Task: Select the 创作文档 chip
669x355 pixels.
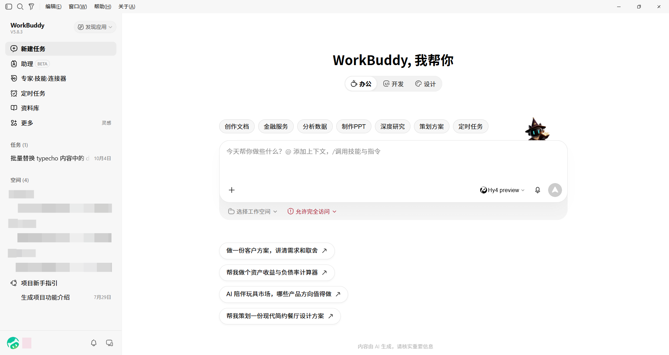Action: pyautogui.click(x=237, y=127)
